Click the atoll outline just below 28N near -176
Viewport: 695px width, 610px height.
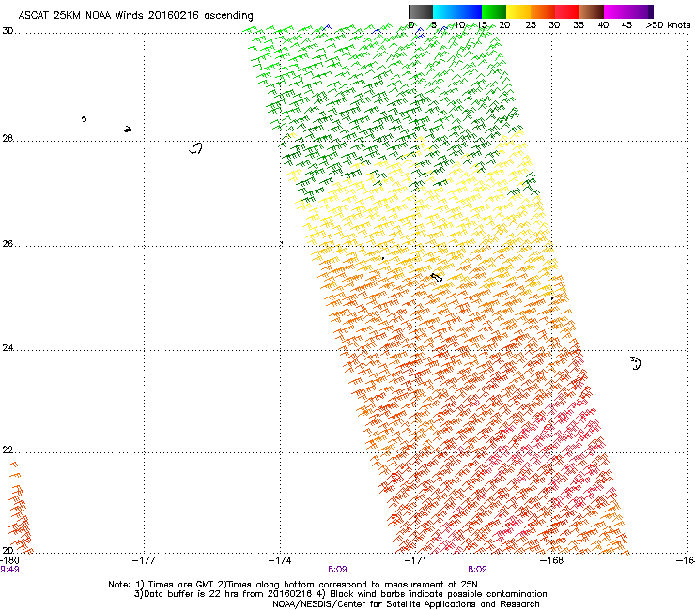195,148
